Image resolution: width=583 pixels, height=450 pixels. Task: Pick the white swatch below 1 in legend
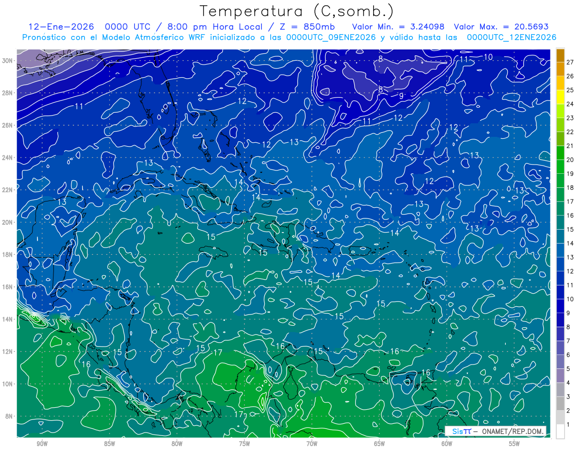coord(560,432)
